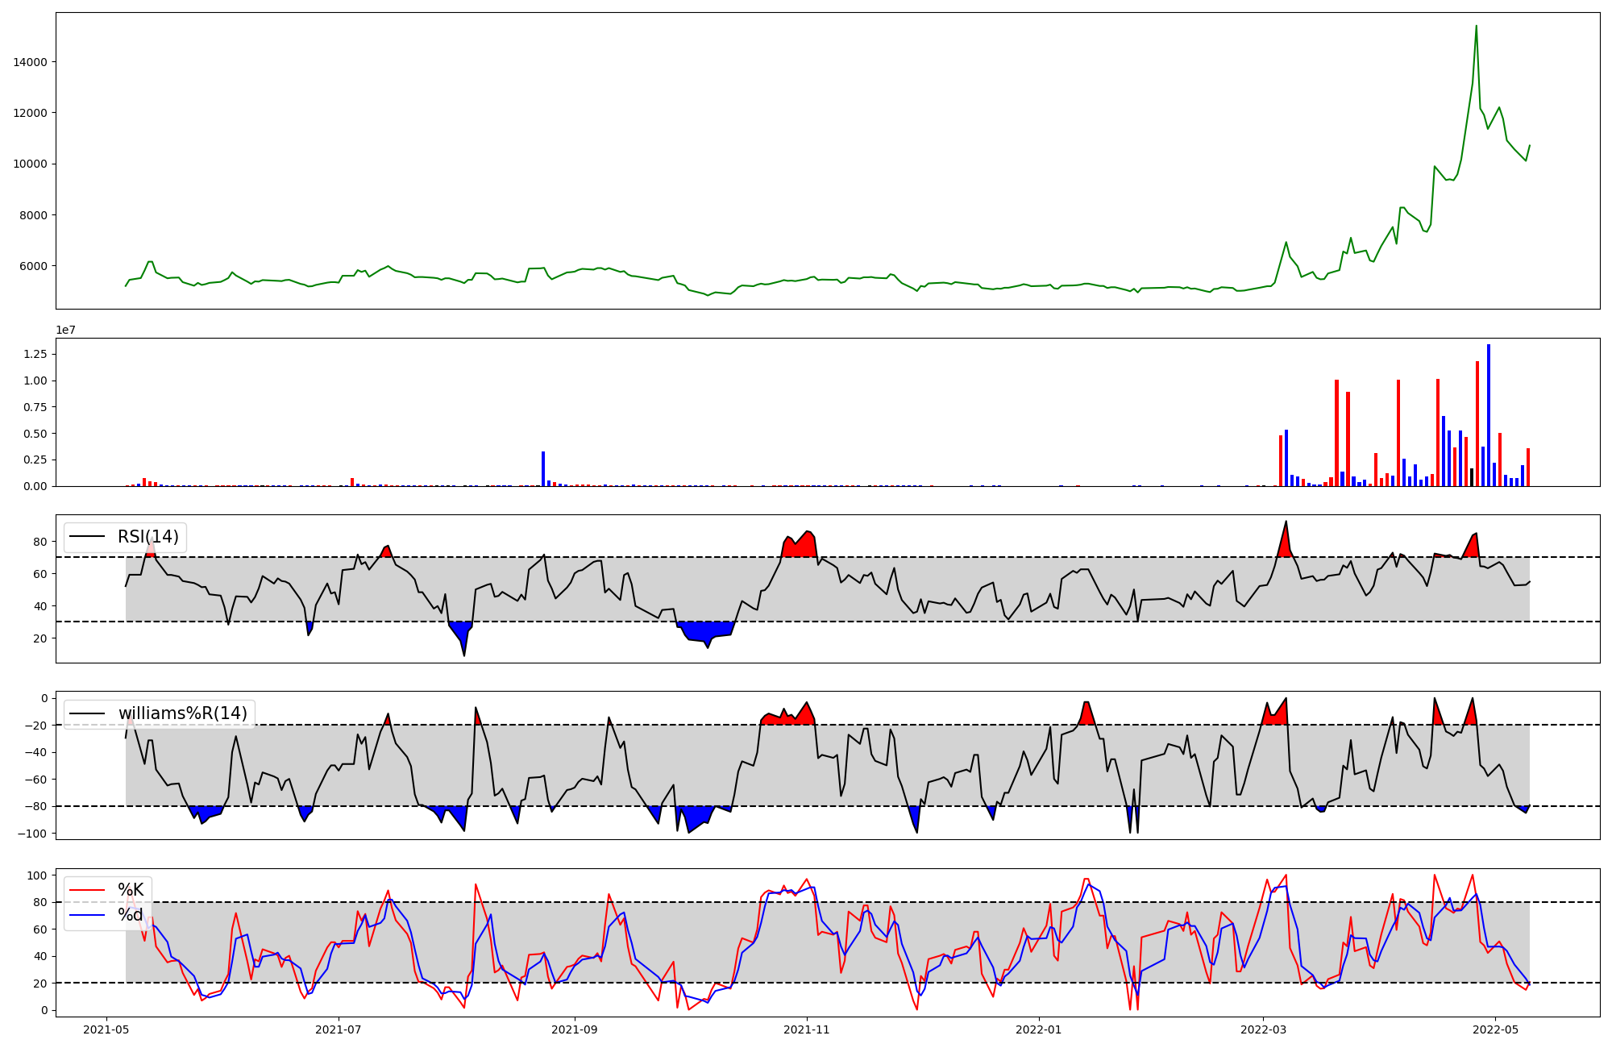Click the 2021-05 date tick label
This screenshot has width=1612, height=1048.
106,1029
